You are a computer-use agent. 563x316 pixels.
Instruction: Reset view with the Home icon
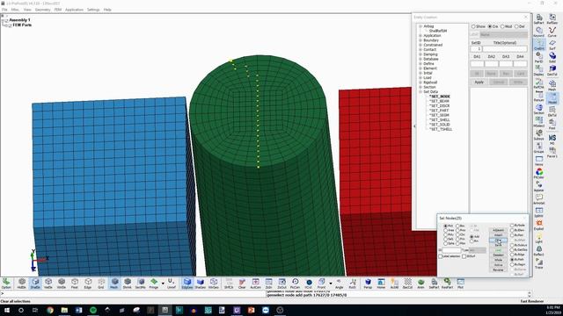(x=381, y=283)
